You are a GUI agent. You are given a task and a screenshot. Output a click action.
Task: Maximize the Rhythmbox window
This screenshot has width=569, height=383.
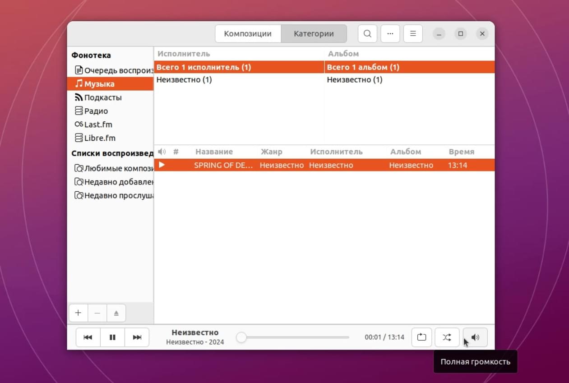460,34
